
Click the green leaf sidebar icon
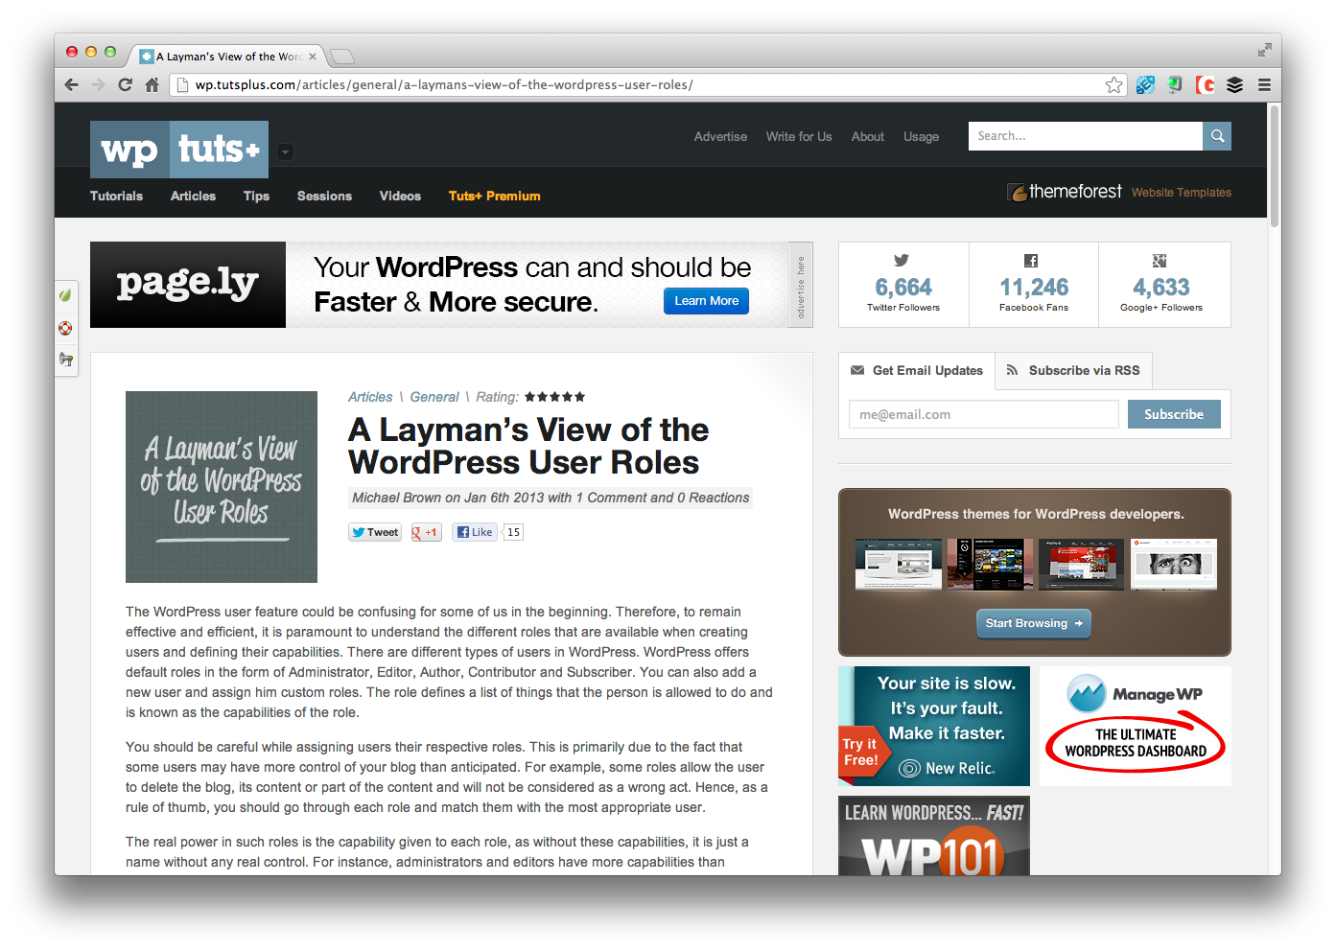tap(65, 295)
